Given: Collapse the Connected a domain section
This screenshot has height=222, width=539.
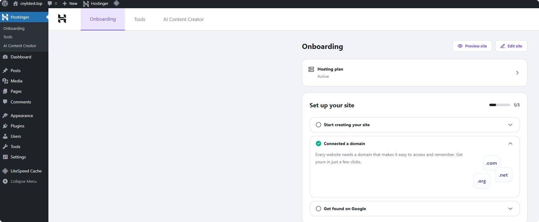Looking at the screenshot, I should (510, 144).
